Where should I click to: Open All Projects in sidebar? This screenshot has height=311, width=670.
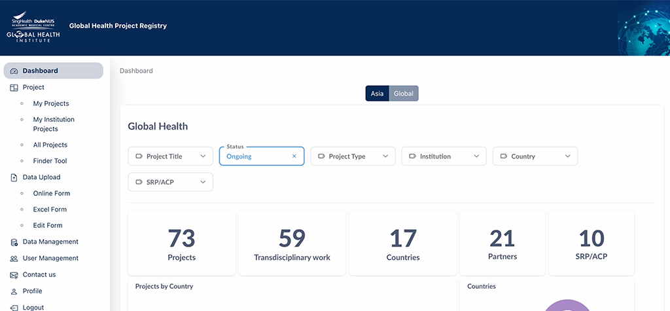click(50, 145)
